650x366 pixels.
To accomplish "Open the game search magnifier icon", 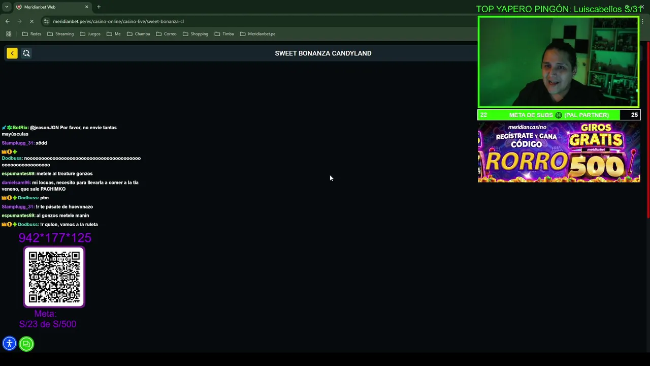I will (26, 53).
